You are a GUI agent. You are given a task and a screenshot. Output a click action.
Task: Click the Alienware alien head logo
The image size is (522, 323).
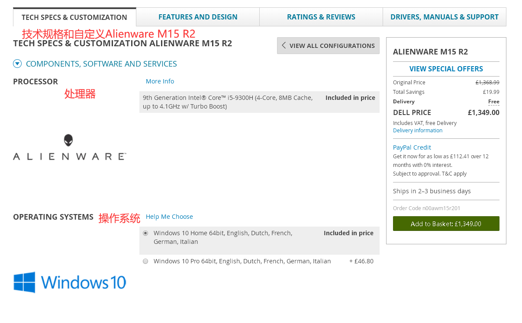[68, 140]
